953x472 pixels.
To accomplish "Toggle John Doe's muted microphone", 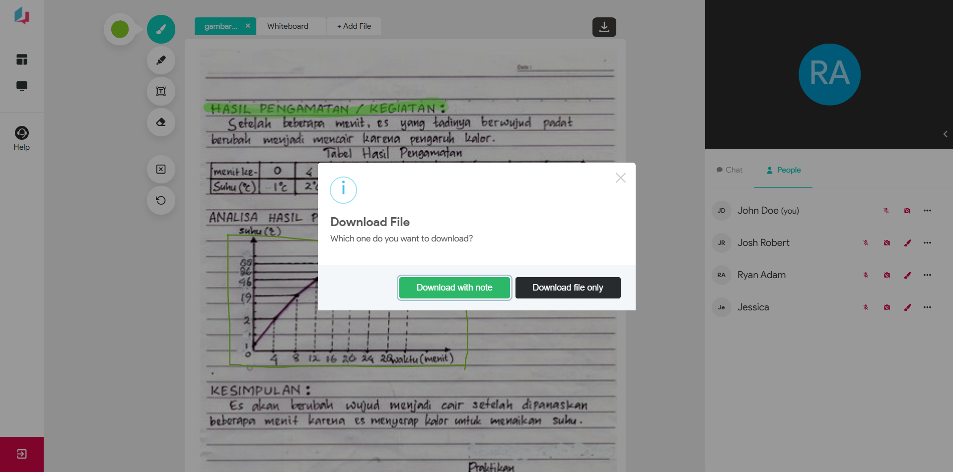I will [x=886, y=211].
